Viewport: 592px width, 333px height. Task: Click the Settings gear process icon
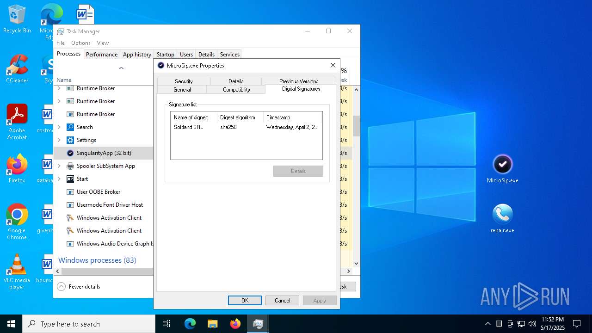tap(70, 140)
